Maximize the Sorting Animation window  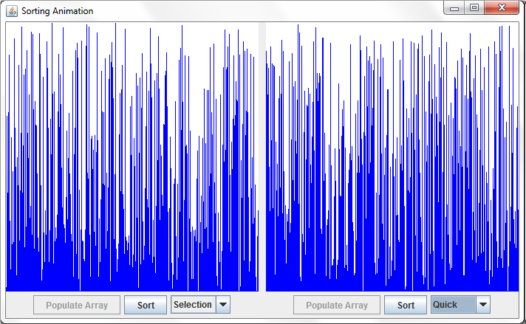pyautogui.click(x=474, y=7)
